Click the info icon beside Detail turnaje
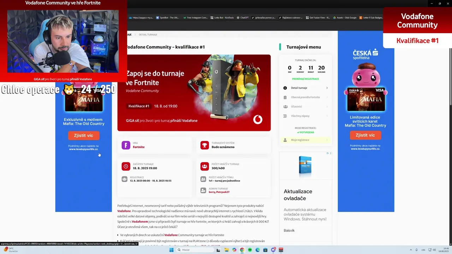This screenshot has height=254, width=452. click(x=285, y=88)
